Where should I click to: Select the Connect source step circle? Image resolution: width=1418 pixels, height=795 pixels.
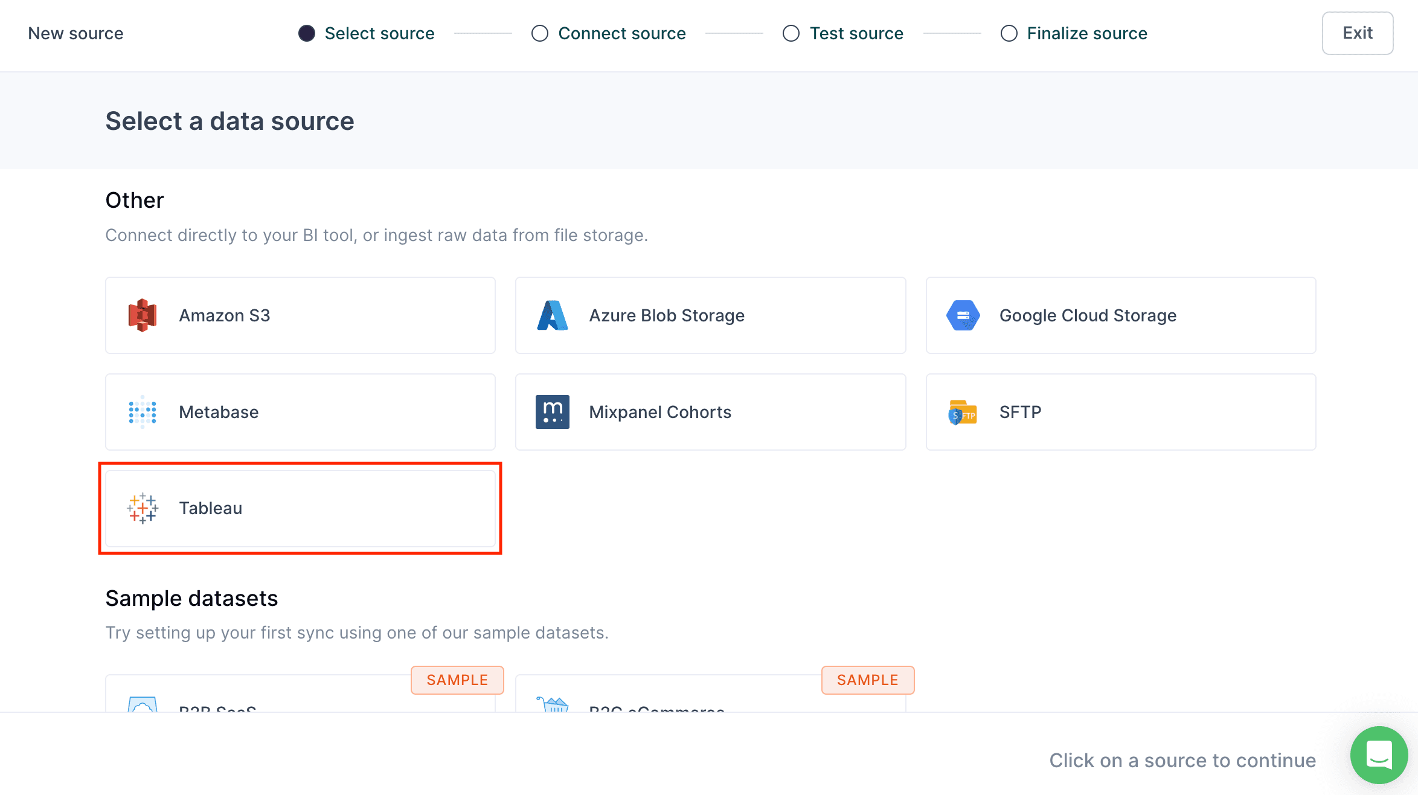click(x=540, y=33)
